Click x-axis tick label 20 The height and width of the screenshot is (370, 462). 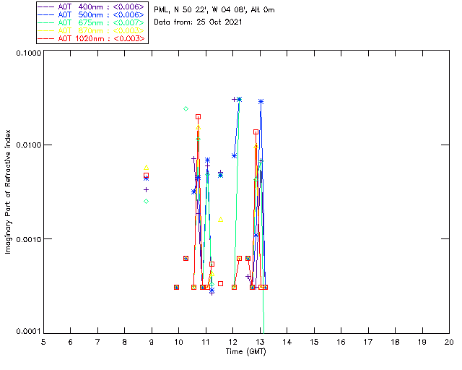tap(449, 342)
